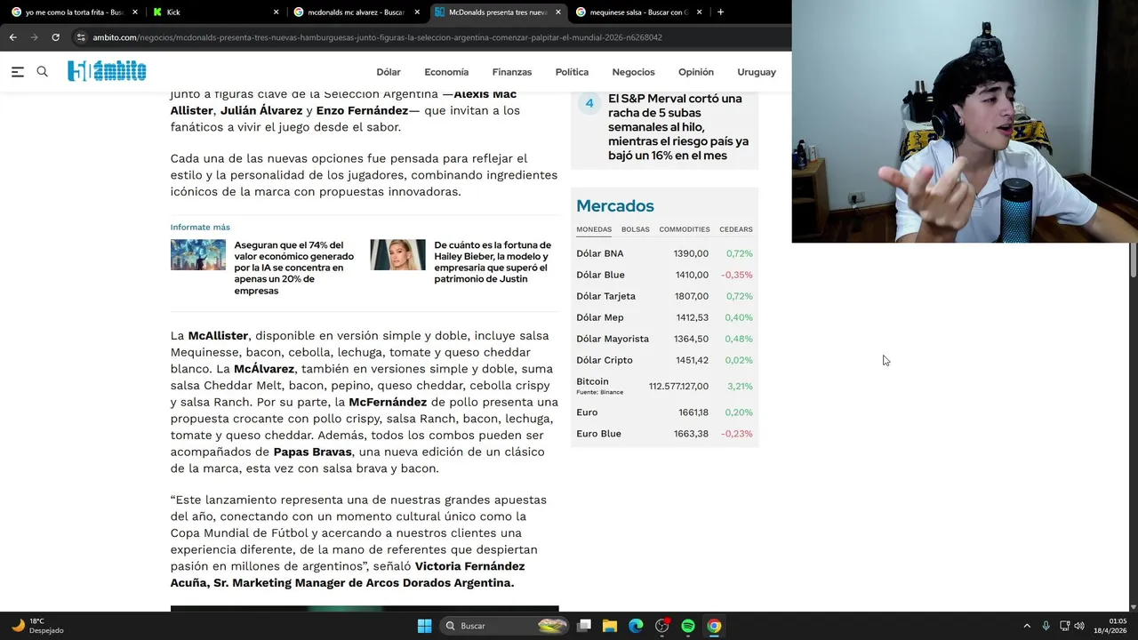The width and height of the screenshot is (1138, 640).
Task: Open a new browser tab with plus button
Action: 720,12
